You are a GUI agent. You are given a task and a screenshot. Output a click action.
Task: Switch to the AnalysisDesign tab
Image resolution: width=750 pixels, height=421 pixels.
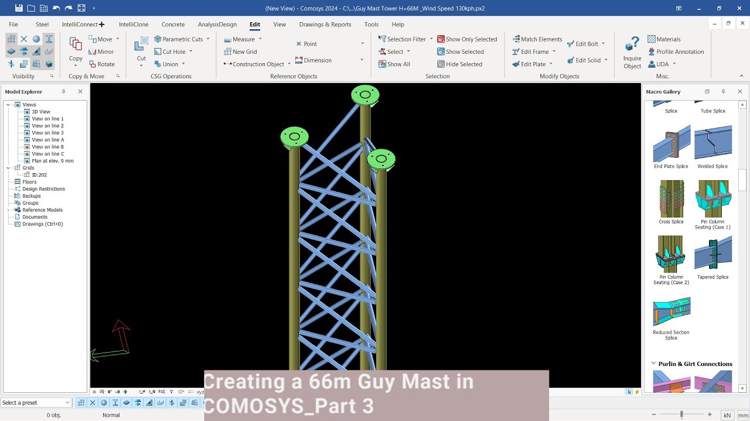[217, 25]
